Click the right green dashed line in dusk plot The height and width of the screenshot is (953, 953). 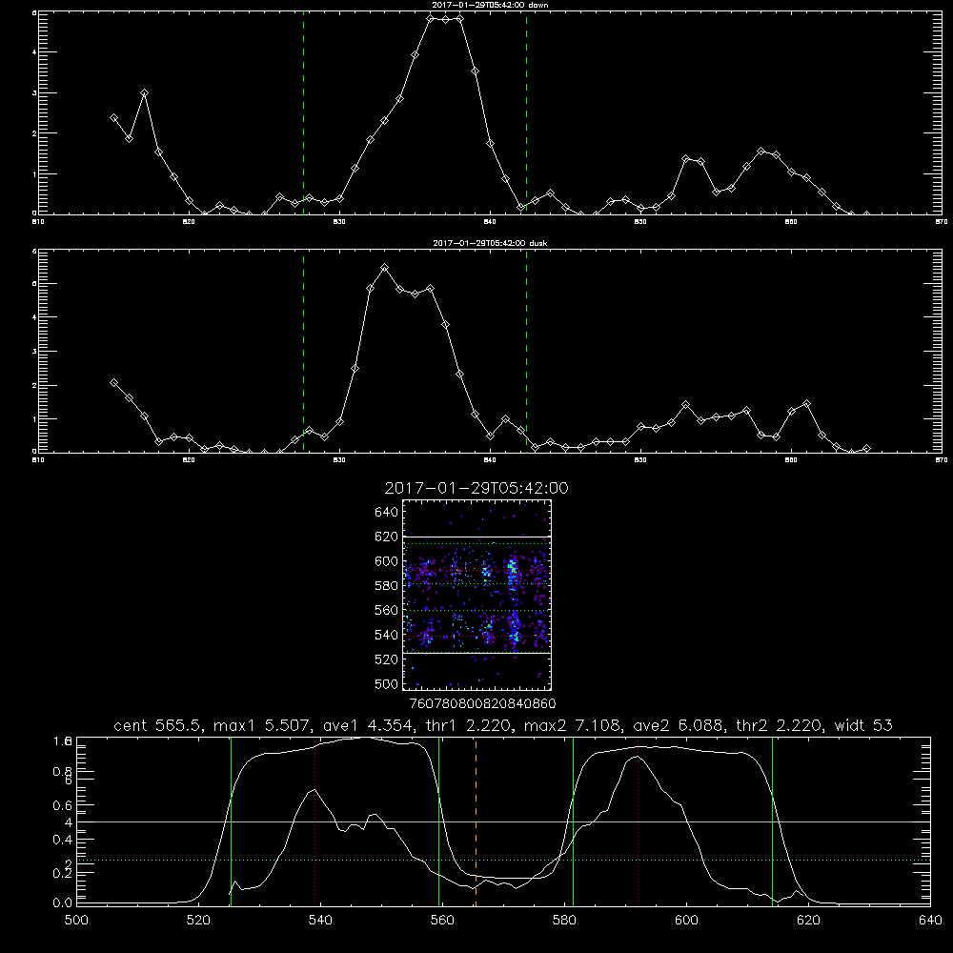click(x=526, y=351)
